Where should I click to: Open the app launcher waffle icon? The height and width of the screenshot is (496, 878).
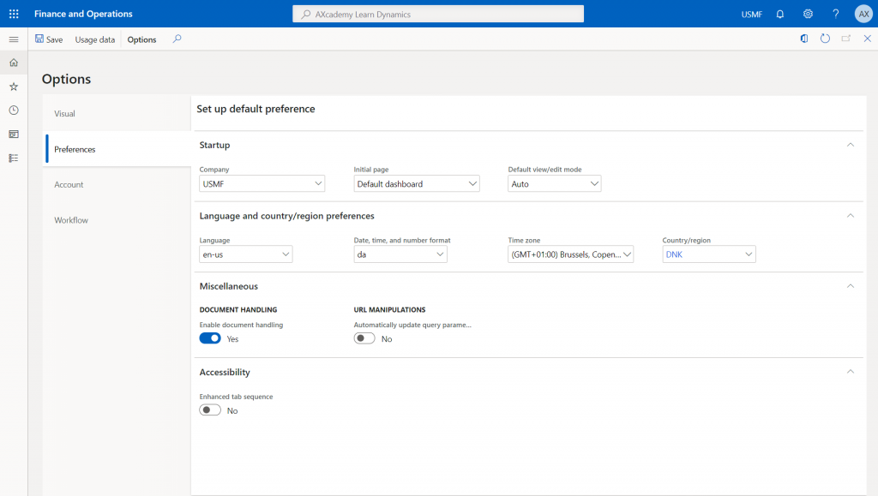tap(14, 14)
